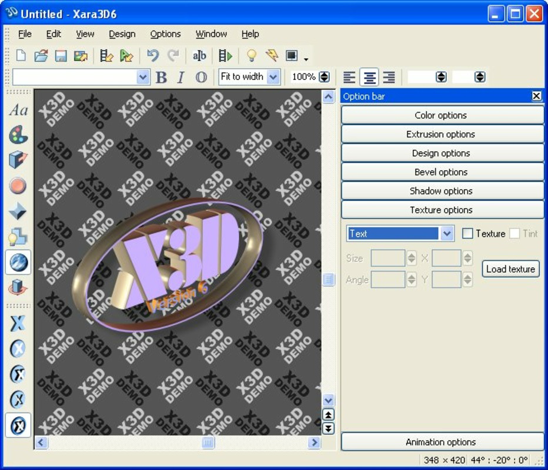
Task: Click the first spacing stepper after alignment
Action: (x=442, y=77)
